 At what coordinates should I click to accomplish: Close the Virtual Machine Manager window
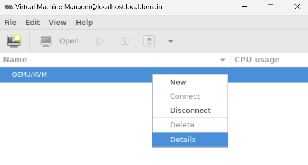(297, 7)
